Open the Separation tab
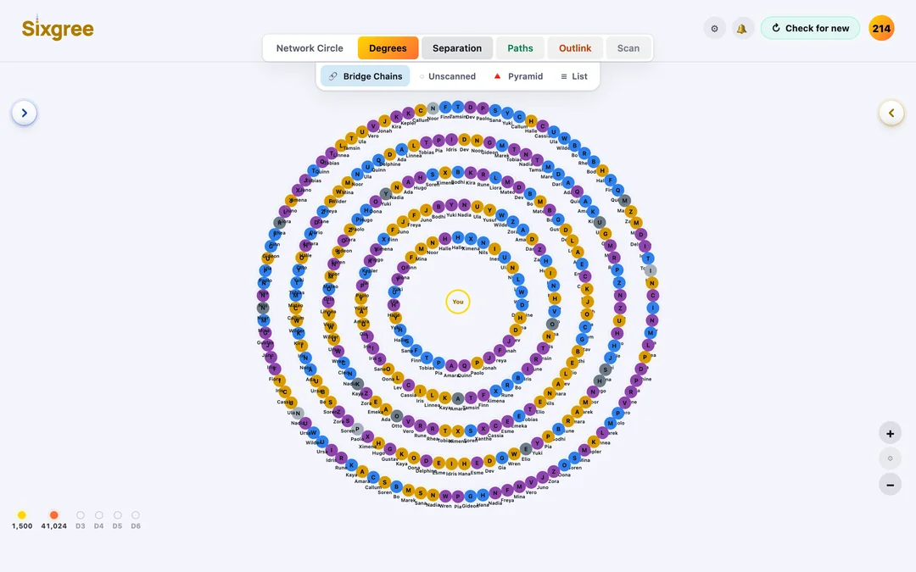 pyautogui.click(x=457, y=47)
